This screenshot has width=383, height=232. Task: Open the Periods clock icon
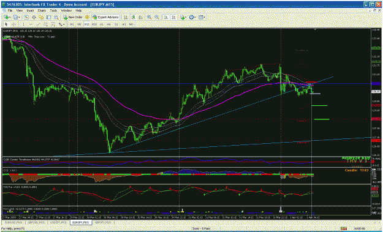[191, 17]
